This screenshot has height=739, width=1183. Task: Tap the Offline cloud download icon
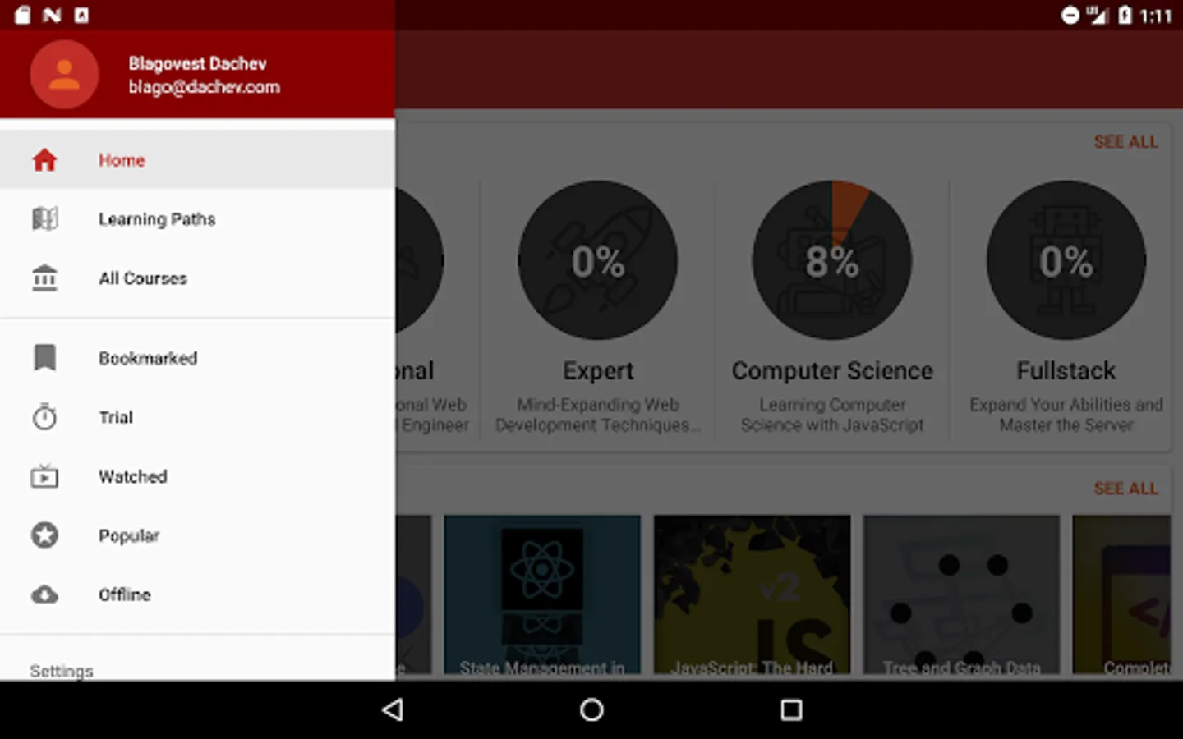44,594
